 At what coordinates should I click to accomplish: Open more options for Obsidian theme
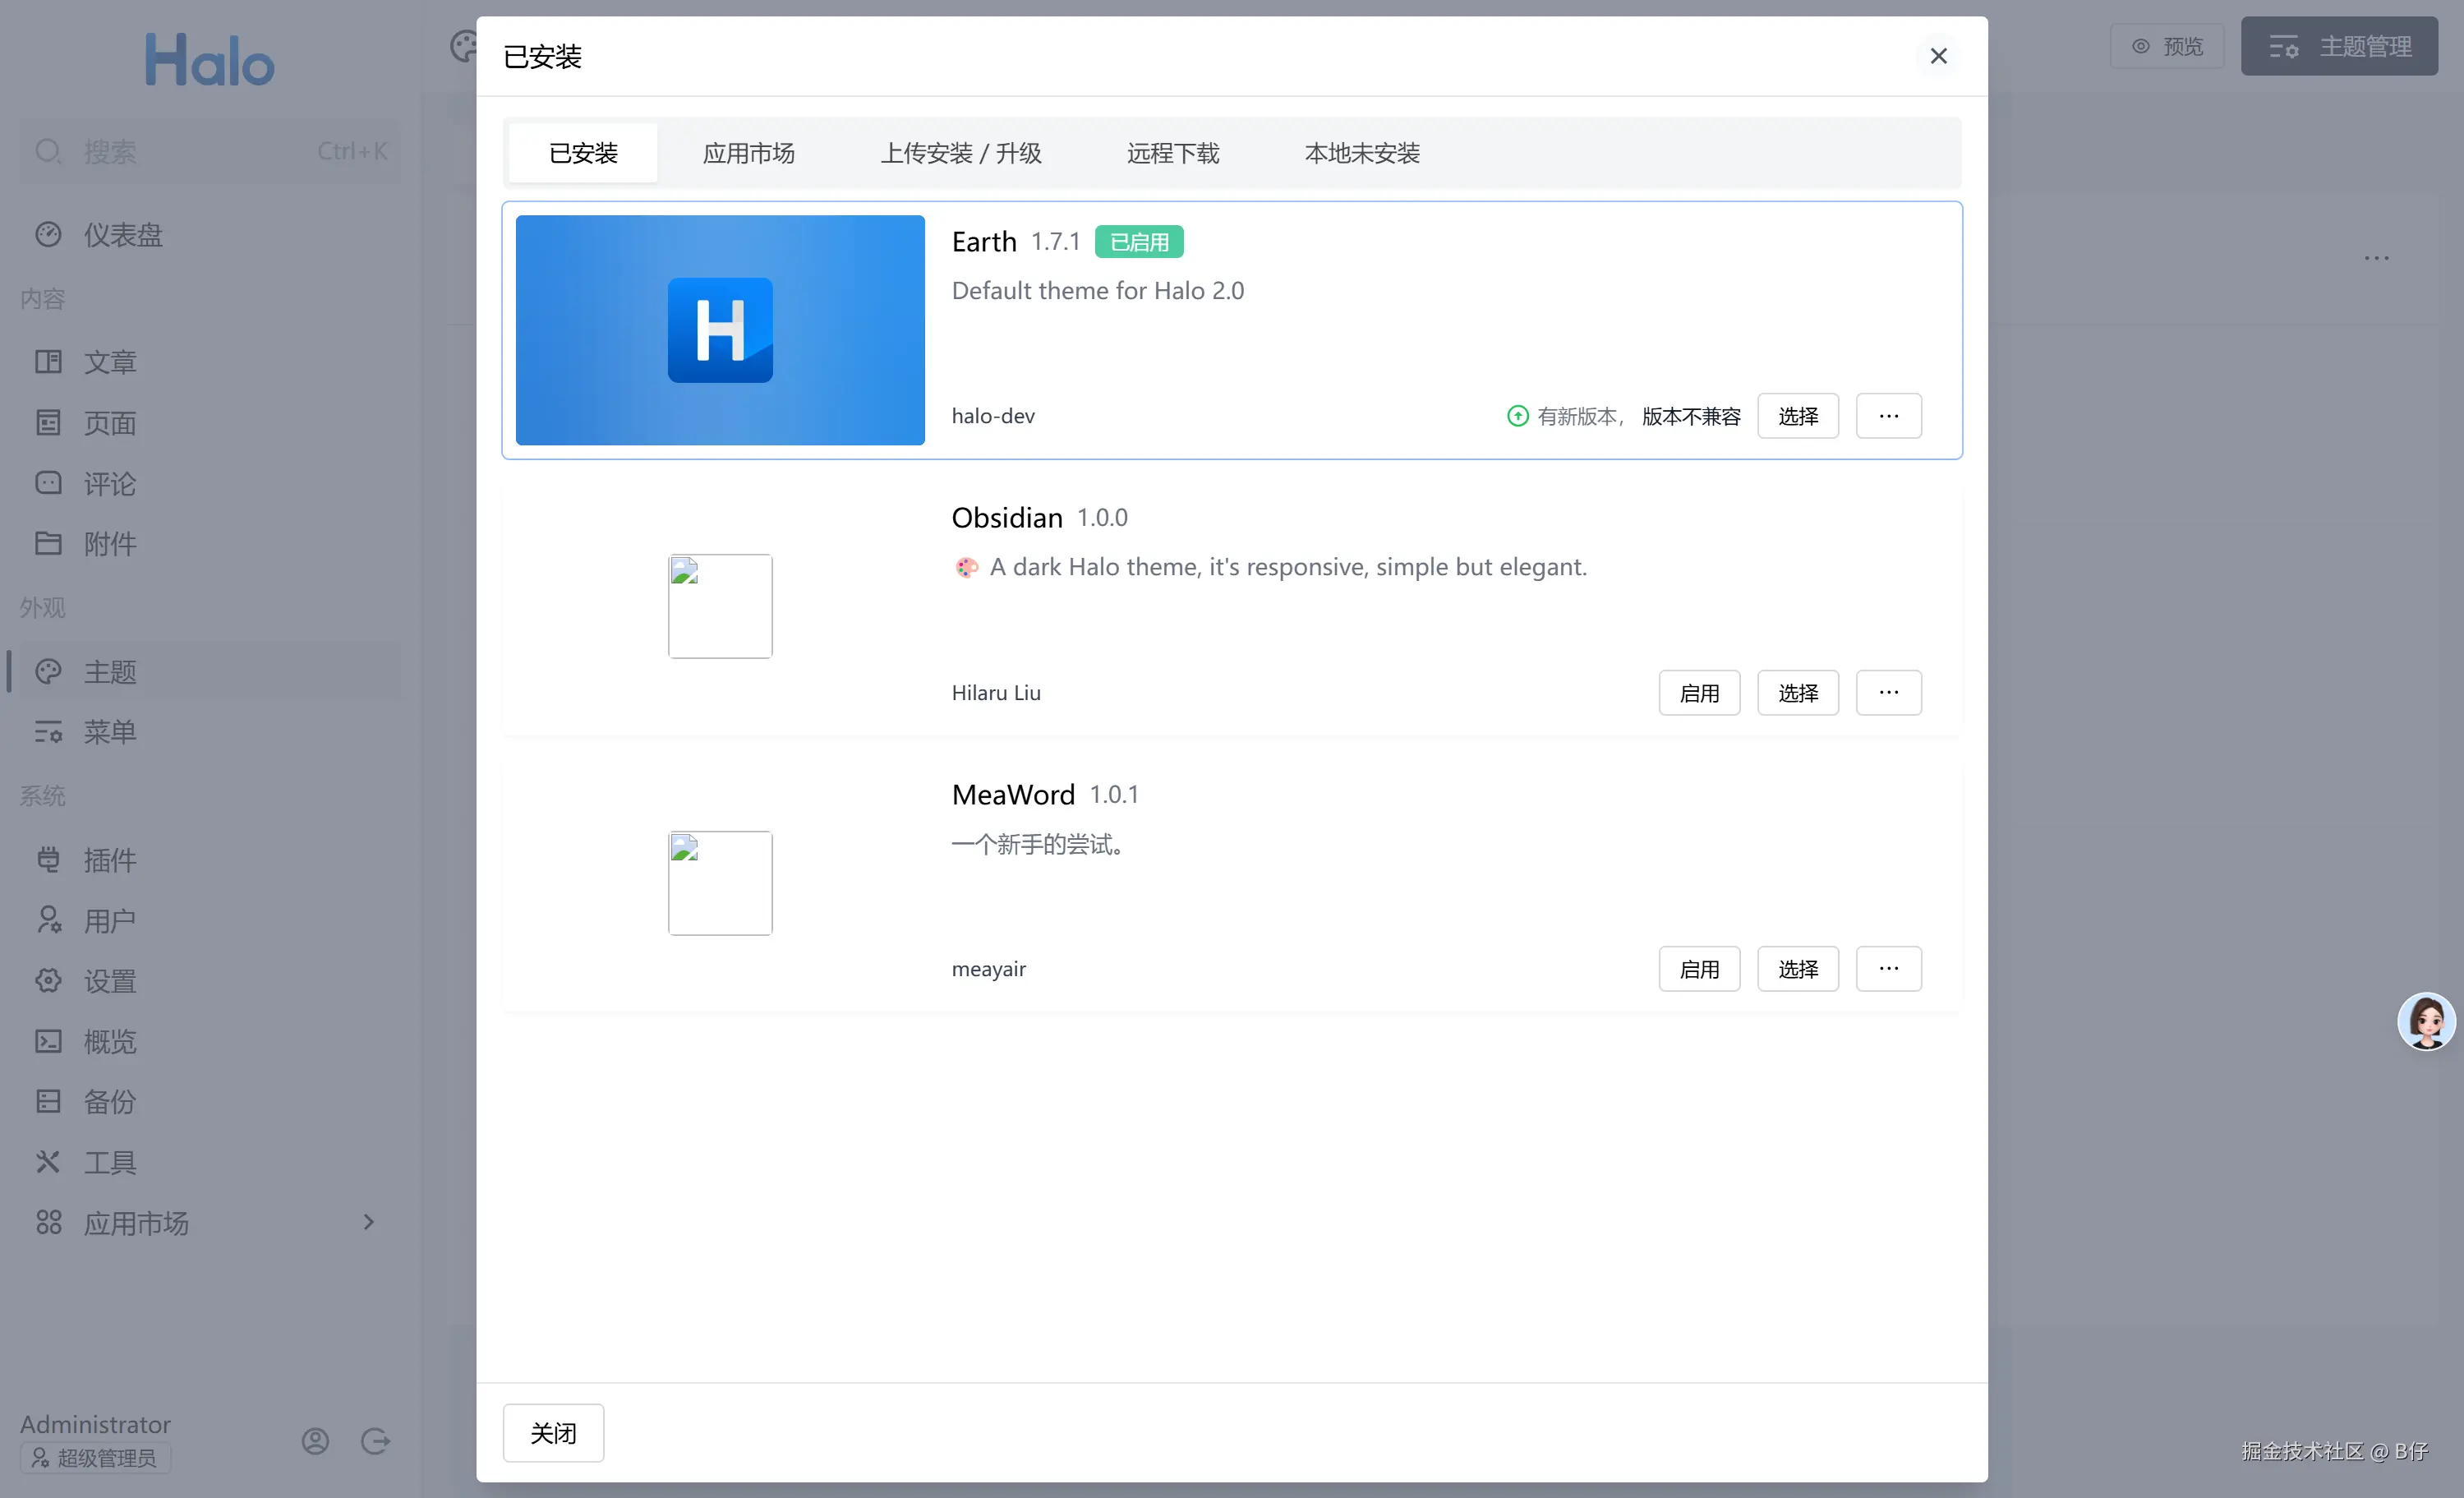[x=1888, y=692]
